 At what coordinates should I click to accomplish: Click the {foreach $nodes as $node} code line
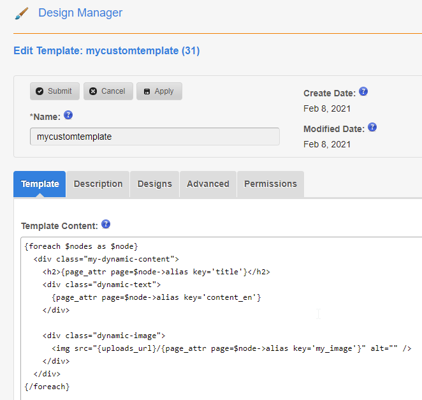pyautogui.click(x=81, y=246)
